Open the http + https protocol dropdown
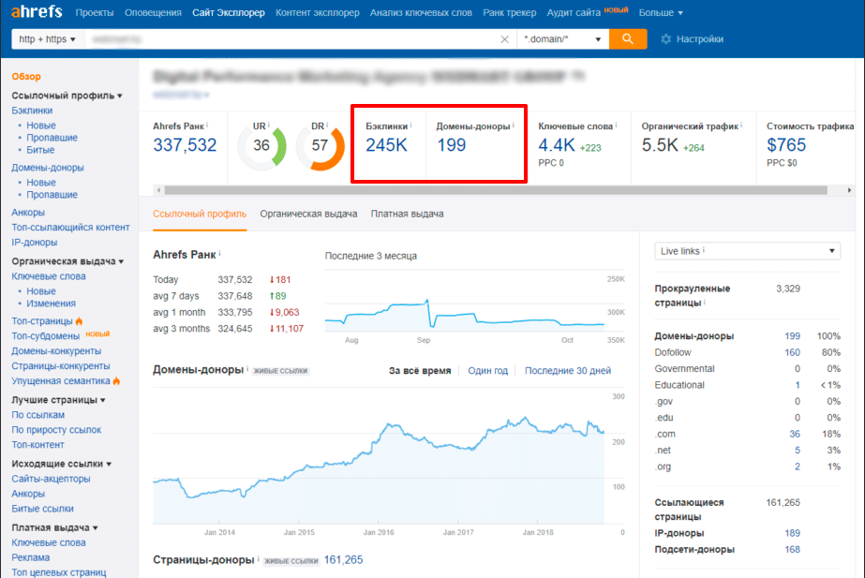Image resolution: width=865 pixels, height=578 pixels. coord(47,39)
